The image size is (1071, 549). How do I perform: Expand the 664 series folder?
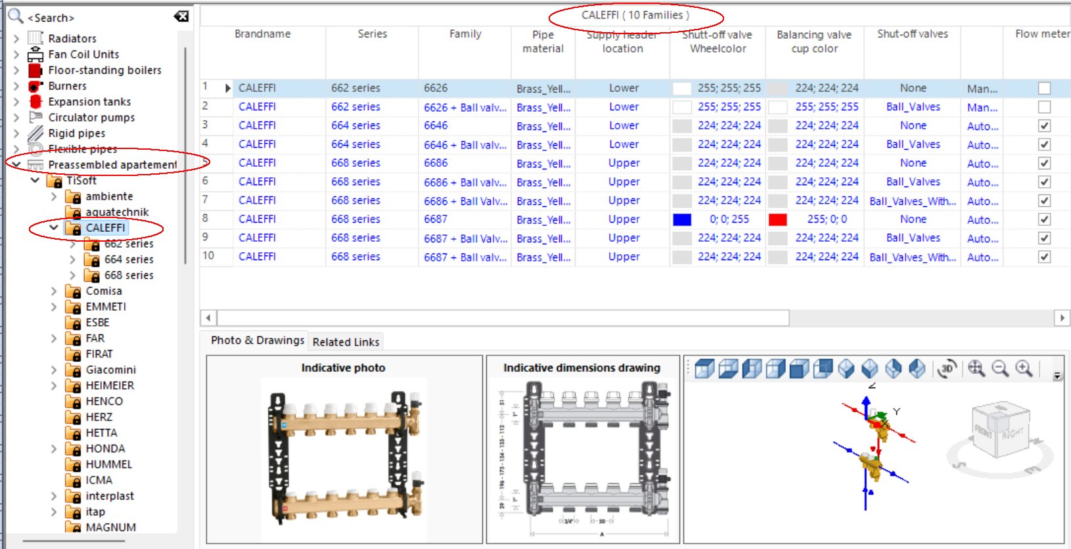click(72, 259)
